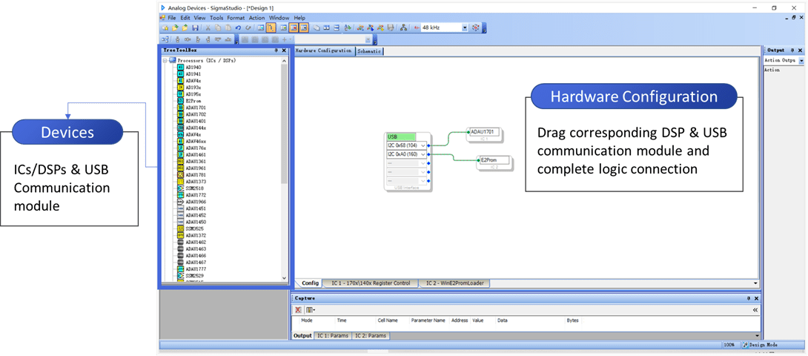Switch to the Schematic tab
This screenshot has height=356, width=808.
(x=369, y=51)
